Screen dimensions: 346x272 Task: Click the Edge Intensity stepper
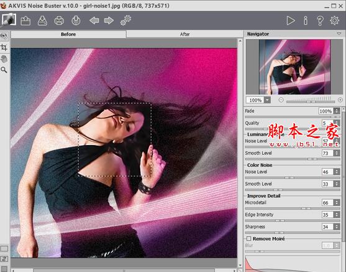click(337, 215)
